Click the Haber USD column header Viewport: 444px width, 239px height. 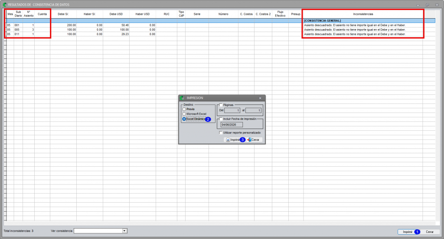pyautogui.click(x=142, y=14)
